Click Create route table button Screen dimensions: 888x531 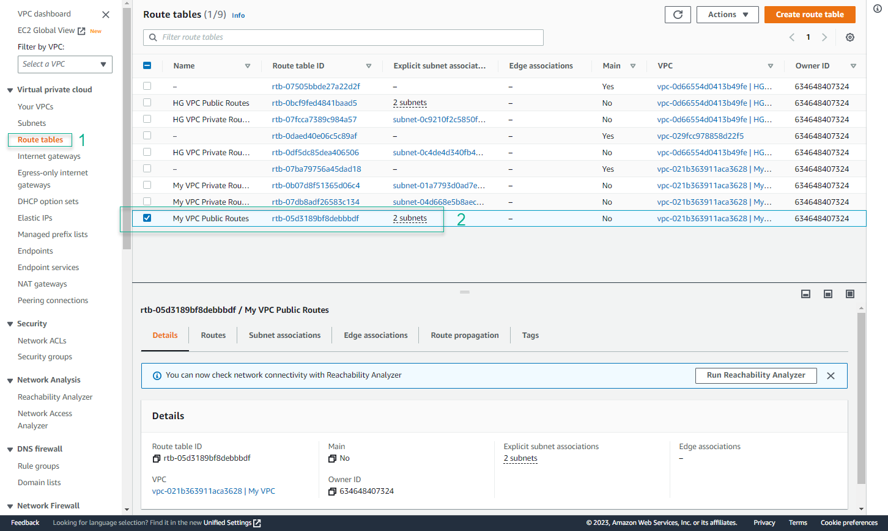click(x=810, y=15)
